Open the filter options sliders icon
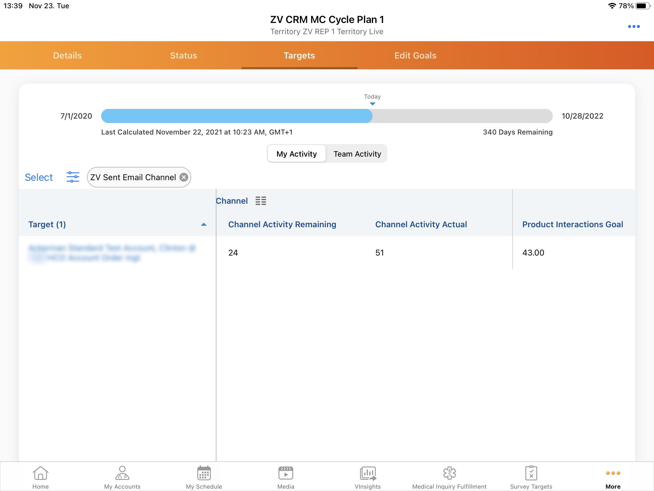654x491 pixels. [x=73, y=177]
